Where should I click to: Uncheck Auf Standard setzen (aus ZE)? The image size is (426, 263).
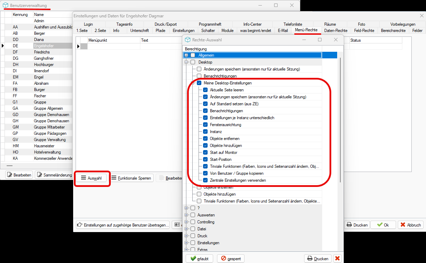206,104
